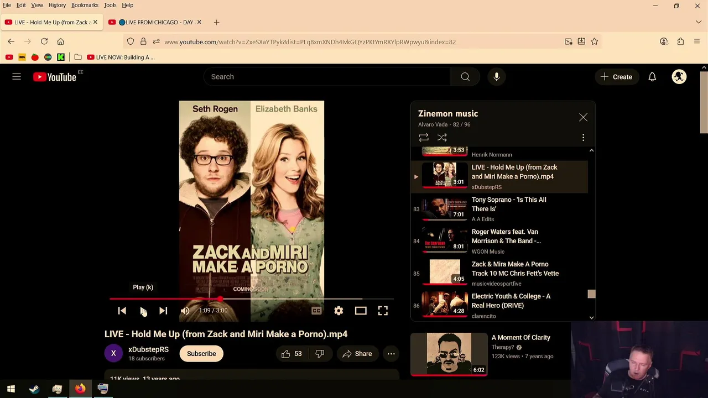
Task: Open the File menu
Action: tap(7, 5)
